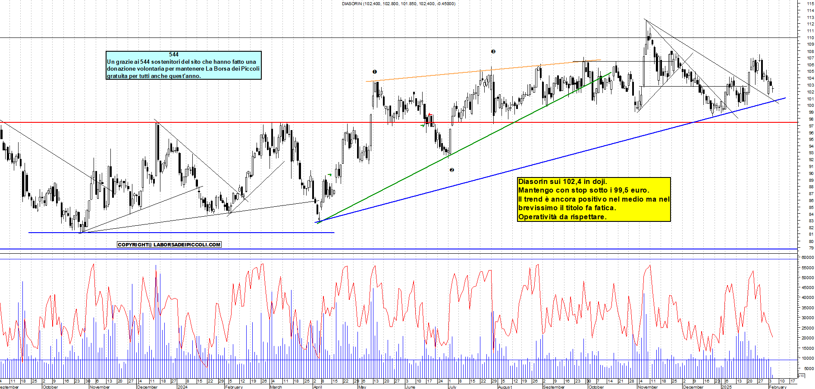Click the DIASORIN chart title with price values
This screenshot has height=389, width=815.
[398, 3]
